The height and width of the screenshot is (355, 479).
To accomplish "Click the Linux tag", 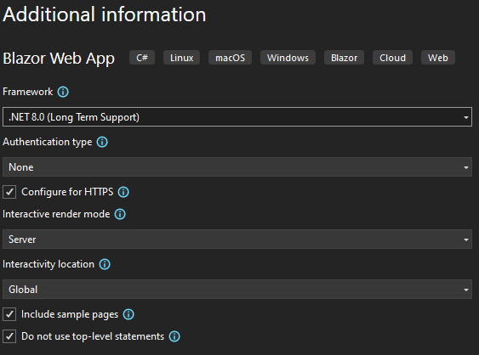I will 182,58.
